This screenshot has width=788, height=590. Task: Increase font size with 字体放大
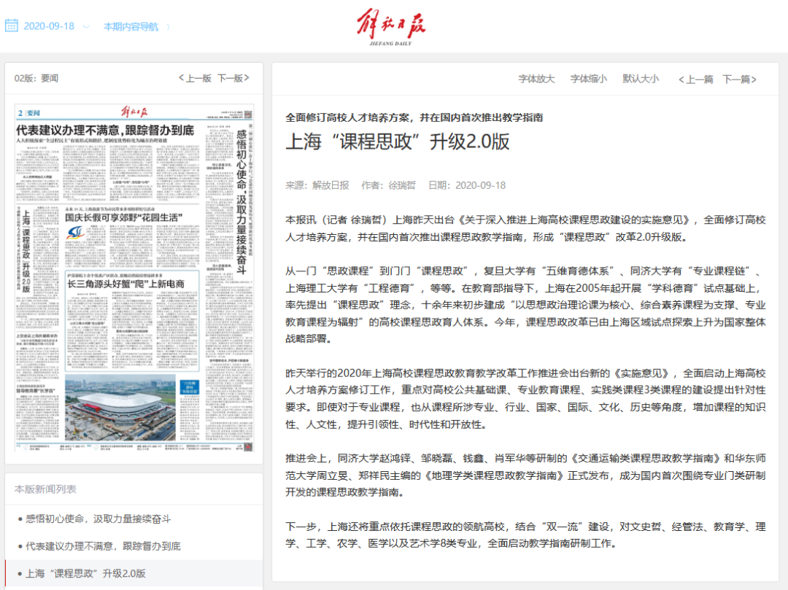[x=536, y=79]
